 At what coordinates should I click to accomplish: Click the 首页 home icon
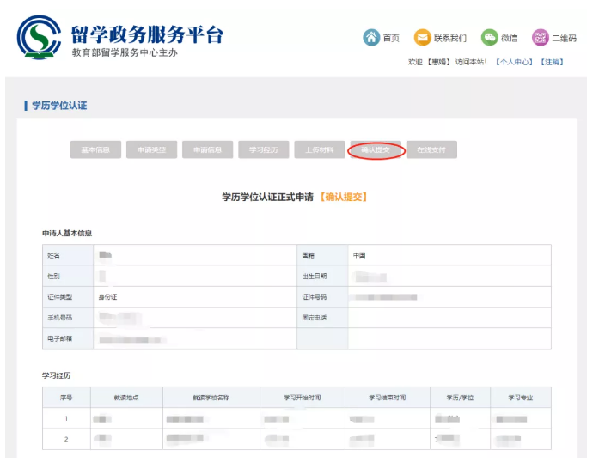pos(371,37)
